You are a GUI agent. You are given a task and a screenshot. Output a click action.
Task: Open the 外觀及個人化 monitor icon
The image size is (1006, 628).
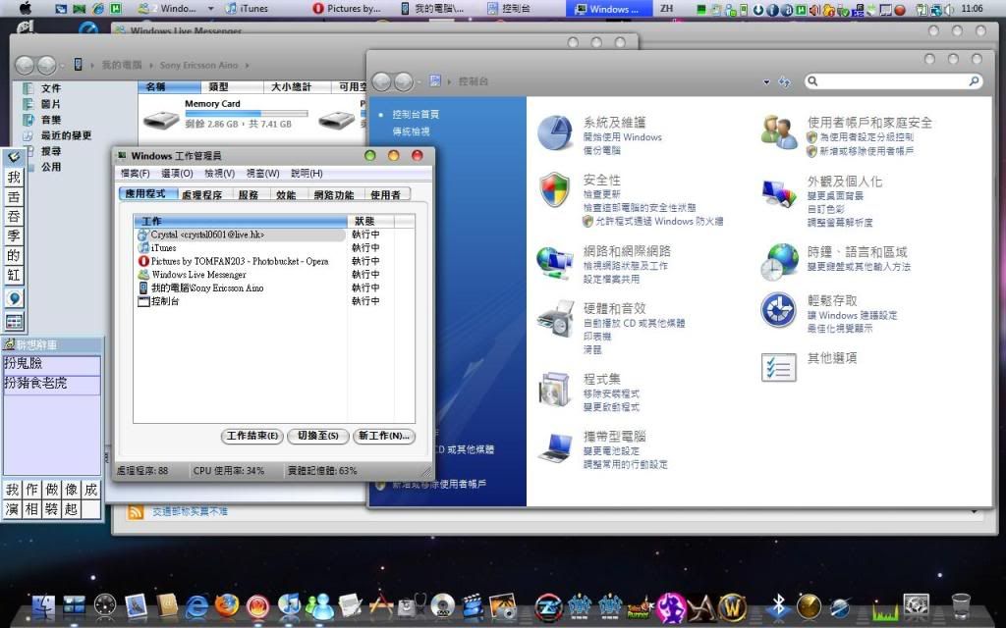click(x=779, y=193)
